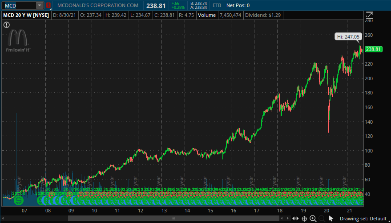Click the Hi: 247.05 price bubble

348,37
